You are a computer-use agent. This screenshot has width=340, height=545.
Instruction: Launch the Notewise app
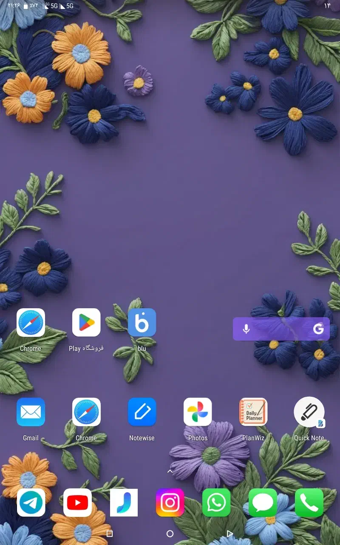click(142, 411)
